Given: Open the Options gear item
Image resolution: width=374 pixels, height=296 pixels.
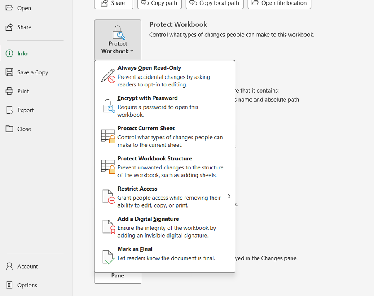Looking at the screenshot, I should click(x=27, y=285).
